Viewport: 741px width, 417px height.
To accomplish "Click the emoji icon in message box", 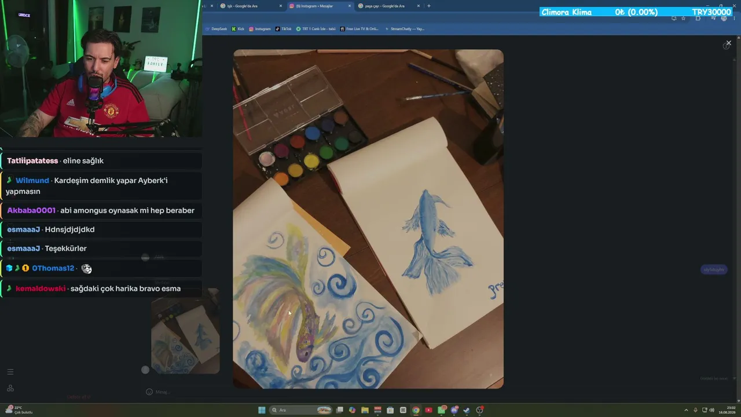I will click(149, 392).
